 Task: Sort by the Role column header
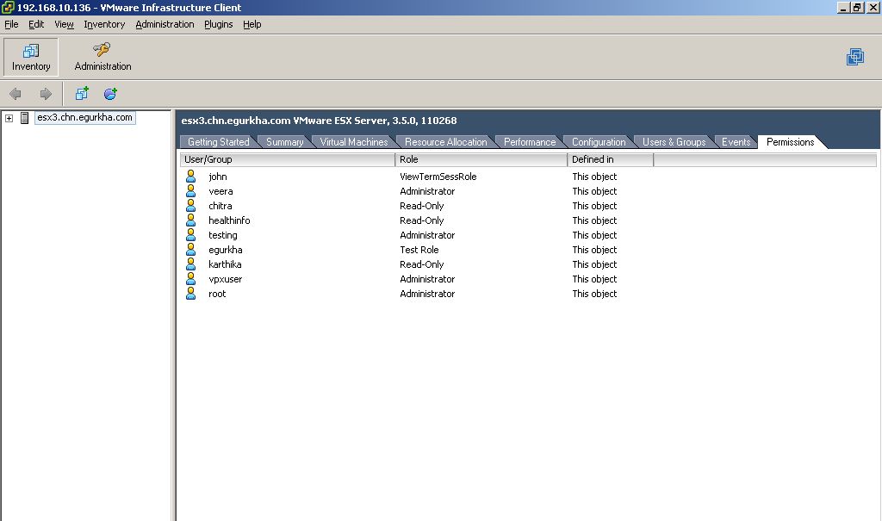click(x=481, y=159)
